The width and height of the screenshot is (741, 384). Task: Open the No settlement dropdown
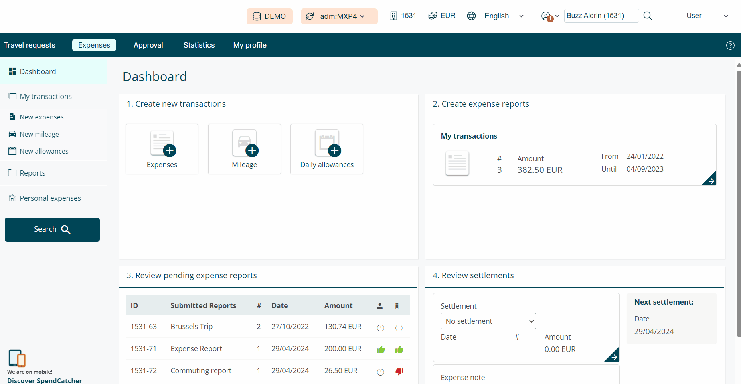coord(488,321)
